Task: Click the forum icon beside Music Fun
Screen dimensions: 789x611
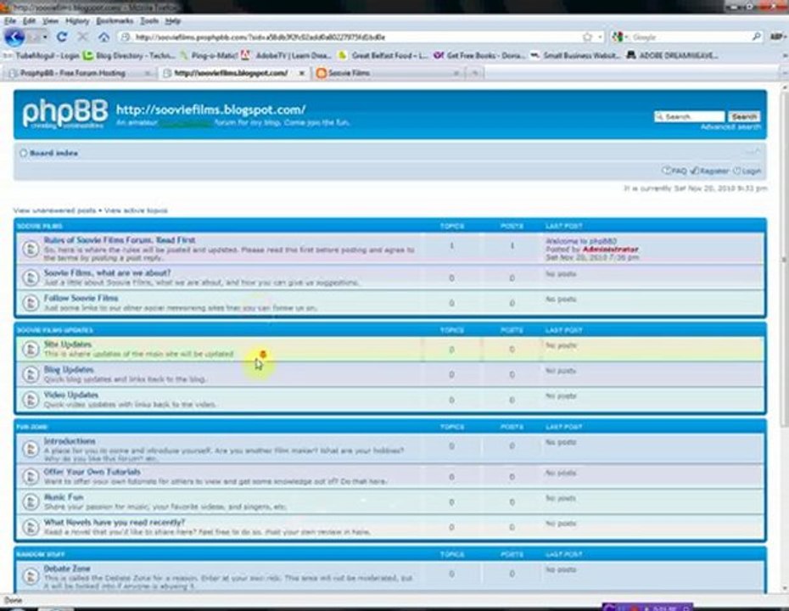Action: coord(31,502)
